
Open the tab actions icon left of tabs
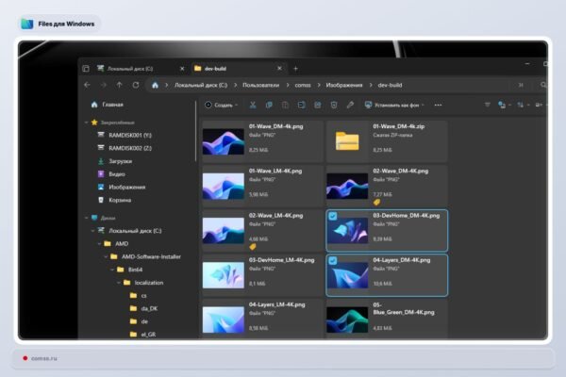pos(86,69)
